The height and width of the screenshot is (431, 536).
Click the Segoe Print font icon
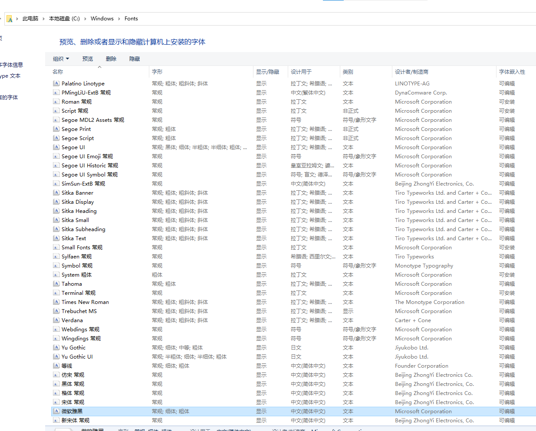tap(56, 129)
